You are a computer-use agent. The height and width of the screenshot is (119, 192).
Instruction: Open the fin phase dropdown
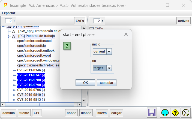109,68
